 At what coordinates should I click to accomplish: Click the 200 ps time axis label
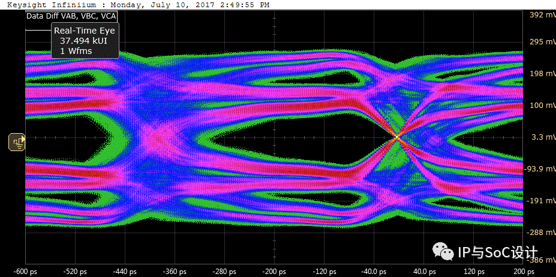pos(524,272)
